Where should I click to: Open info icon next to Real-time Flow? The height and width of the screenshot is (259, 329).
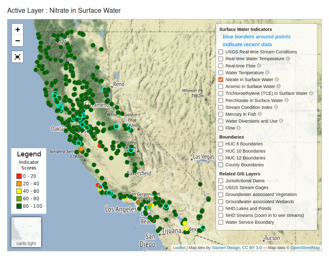(259, 66)
